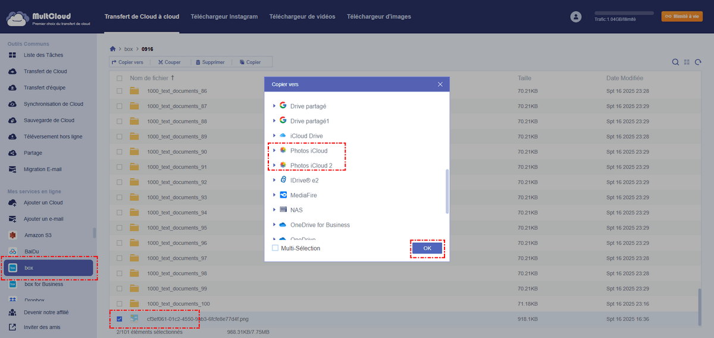The width and height of the screenshot is (714, 338).
Task: Open Transfert de Cloud tool
Action: coord(45,71)
